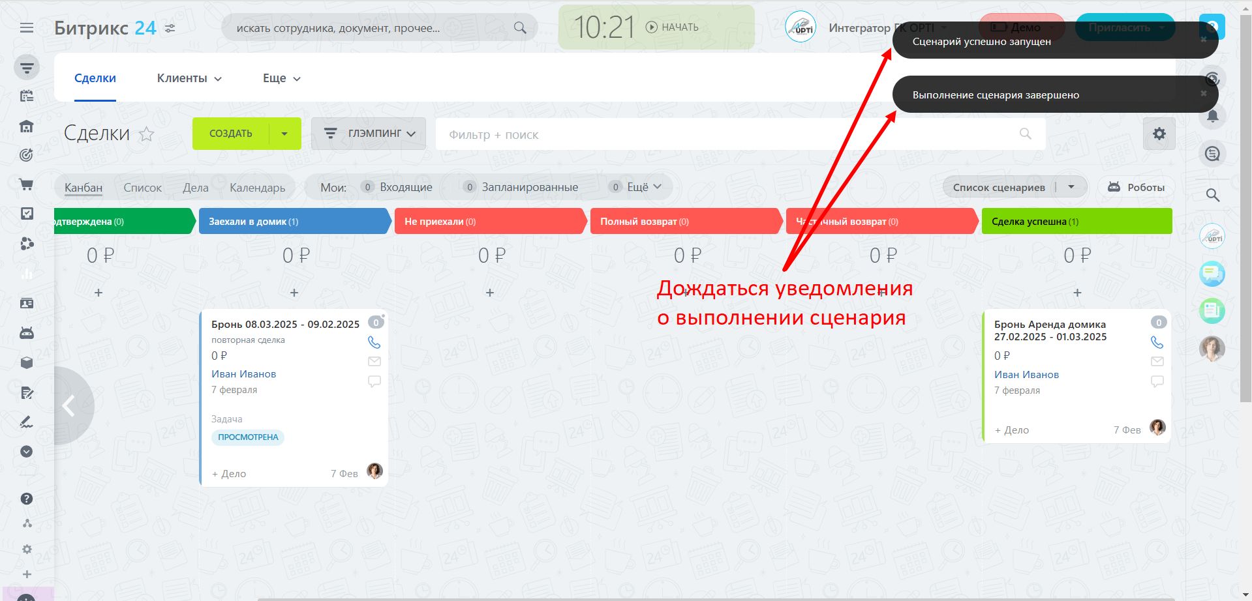Add item with sidebar plus icon

27,574
